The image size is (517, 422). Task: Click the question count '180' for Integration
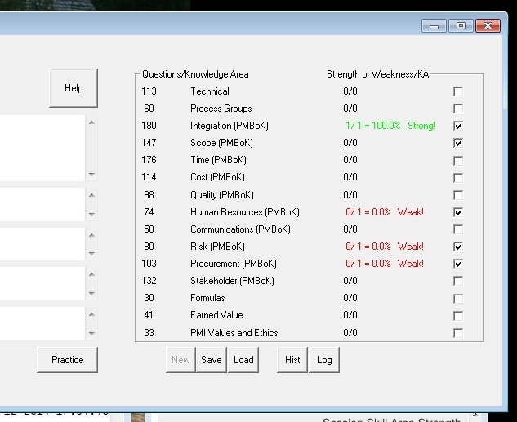coord(149,126)
